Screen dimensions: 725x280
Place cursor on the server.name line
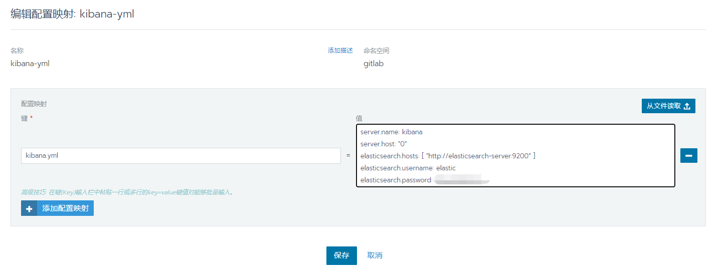pyautogui.click(x=391, y=132)
